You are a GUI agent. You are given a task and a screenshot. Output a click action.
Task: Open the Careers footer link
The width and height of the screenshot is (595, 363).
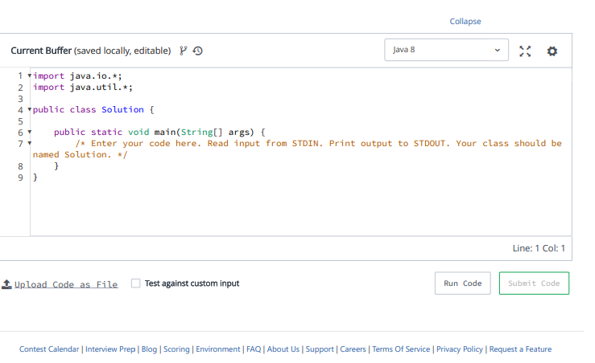click(353, 349)
